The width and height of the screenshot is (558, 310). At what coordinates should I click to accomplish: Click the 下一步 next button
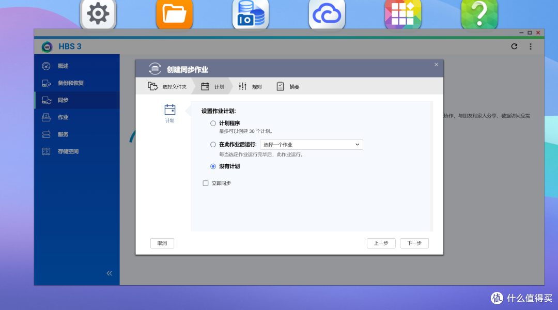(414, 243)
